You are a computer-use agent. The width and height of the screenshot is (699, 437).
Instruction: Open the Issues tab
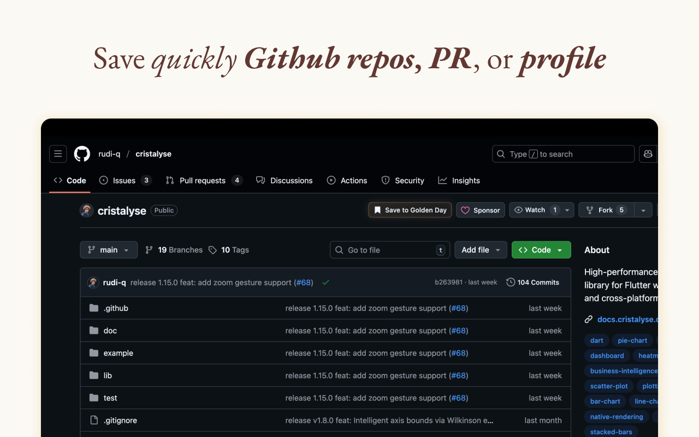click(x=125, y=180)
